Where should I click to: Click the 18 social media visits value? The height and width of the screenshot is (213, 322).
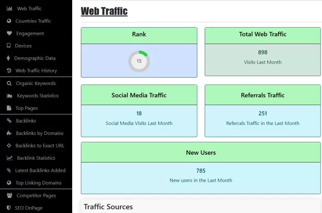pyautogui.click(x=139, y=113)
